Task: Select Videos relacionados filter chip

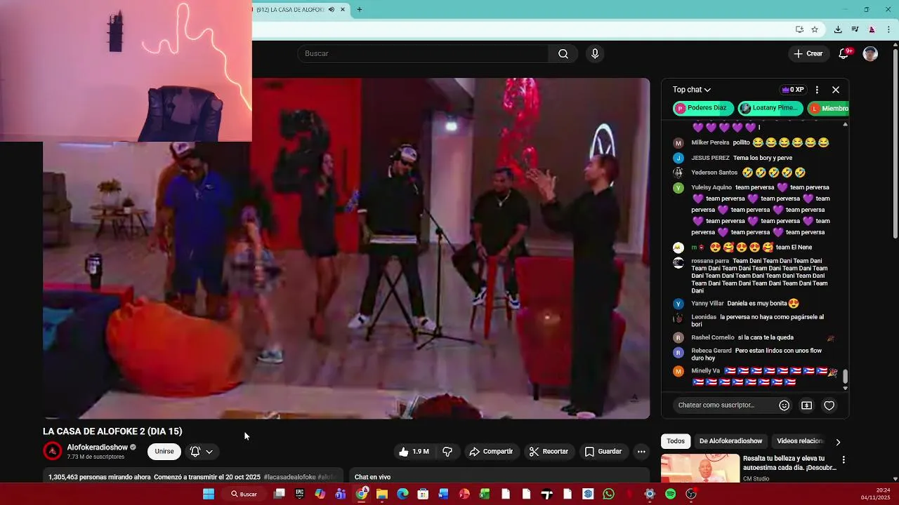Action: point(800,441)
